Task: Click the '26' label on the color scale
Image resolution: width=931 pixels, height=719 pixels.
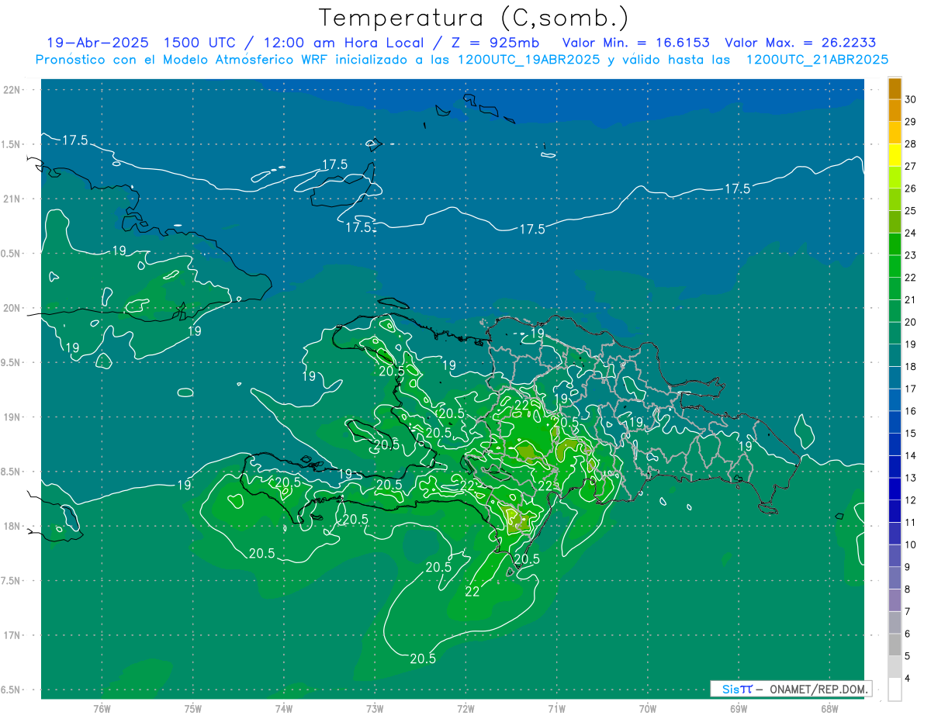Action: tap(911, 188)
